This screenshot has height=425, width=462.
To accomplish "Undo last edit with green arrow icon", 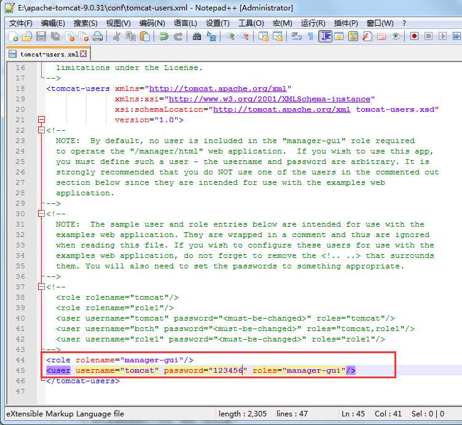I will pyautogui.click(x=163, y=36).
